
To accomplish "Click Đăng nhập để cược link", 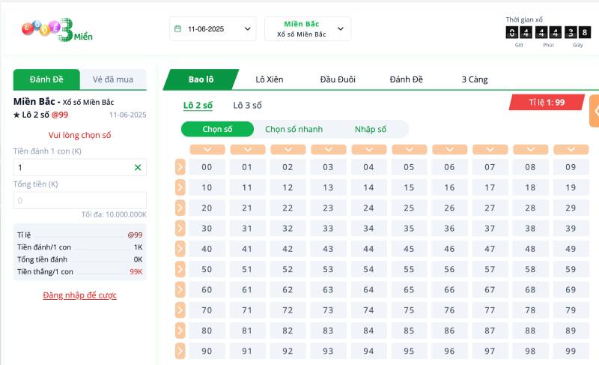I will (x=79, y=295).
